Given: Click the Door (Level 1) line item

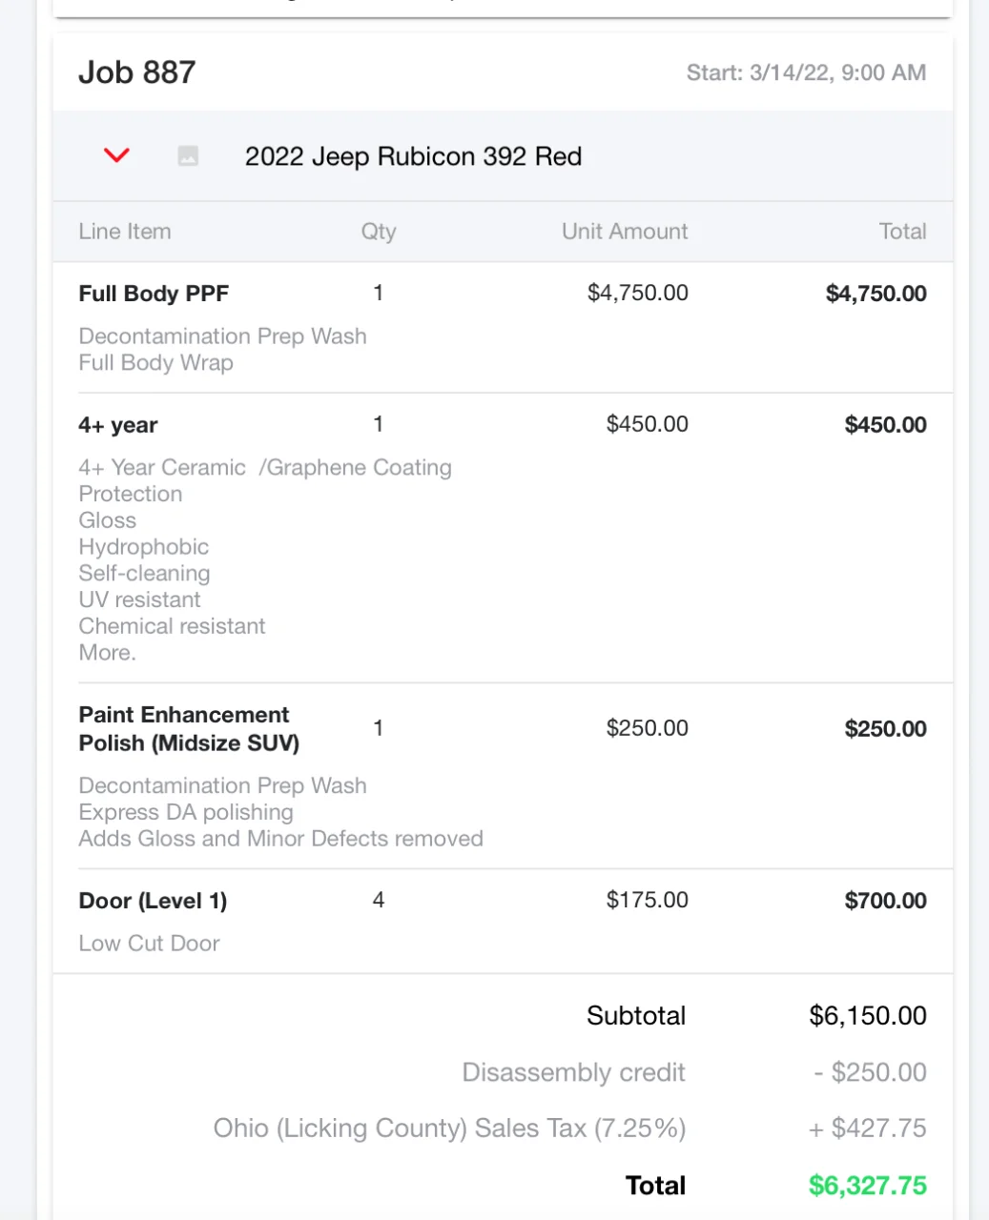Looking at the screenshot, I should [152, 900].
